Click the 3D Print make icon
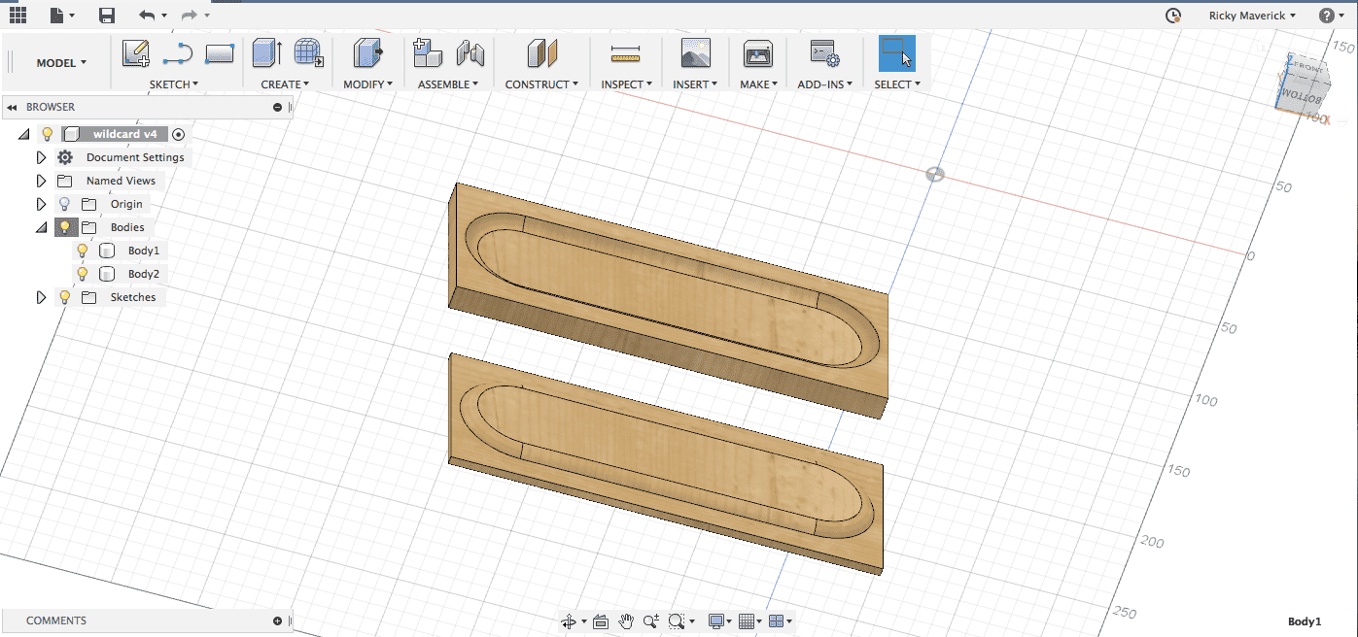Viewport: 1358px width, 637px height. [x=757, y=53]
